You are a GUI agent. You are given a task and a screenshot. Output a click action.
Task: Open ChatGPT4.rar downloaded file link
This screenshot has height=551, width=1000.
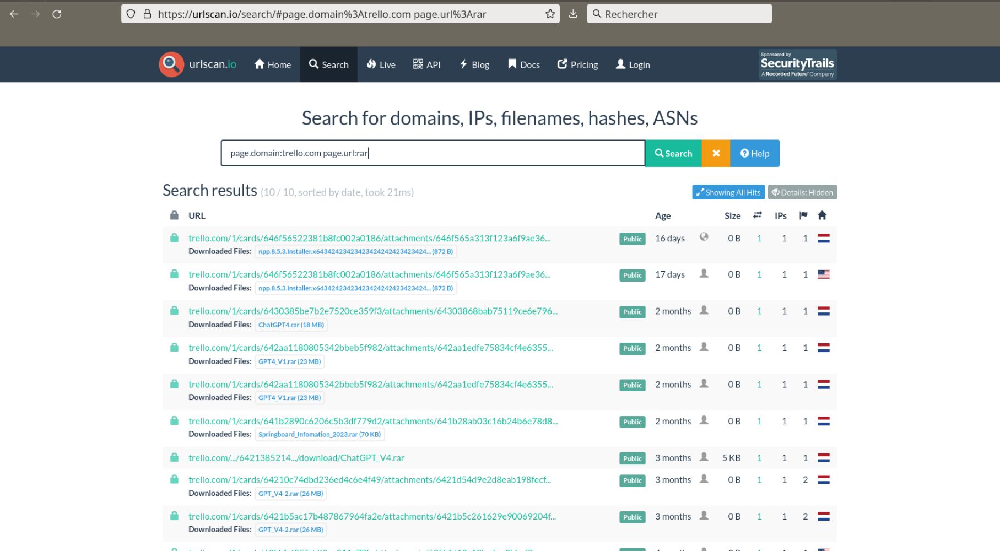pos(291,325)
